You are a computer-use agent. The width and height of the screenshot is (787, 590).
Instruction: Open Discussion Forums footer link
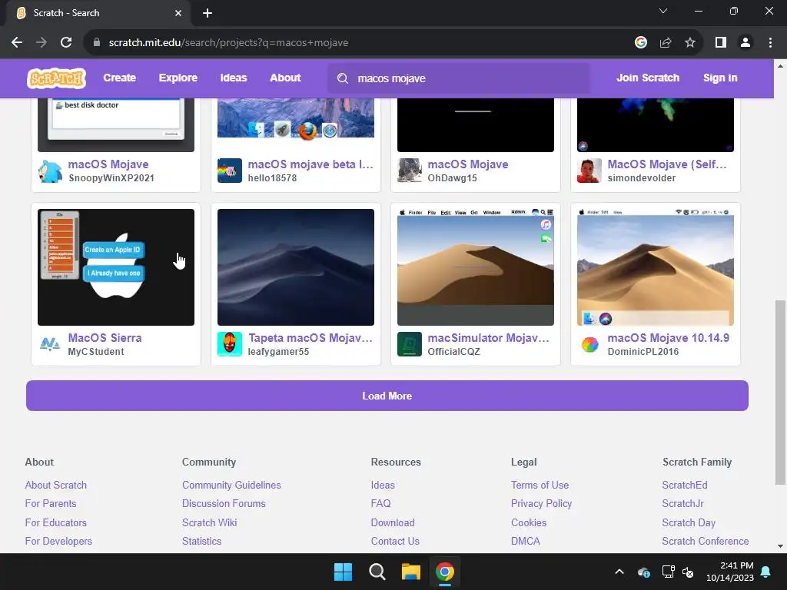point(224,503)
